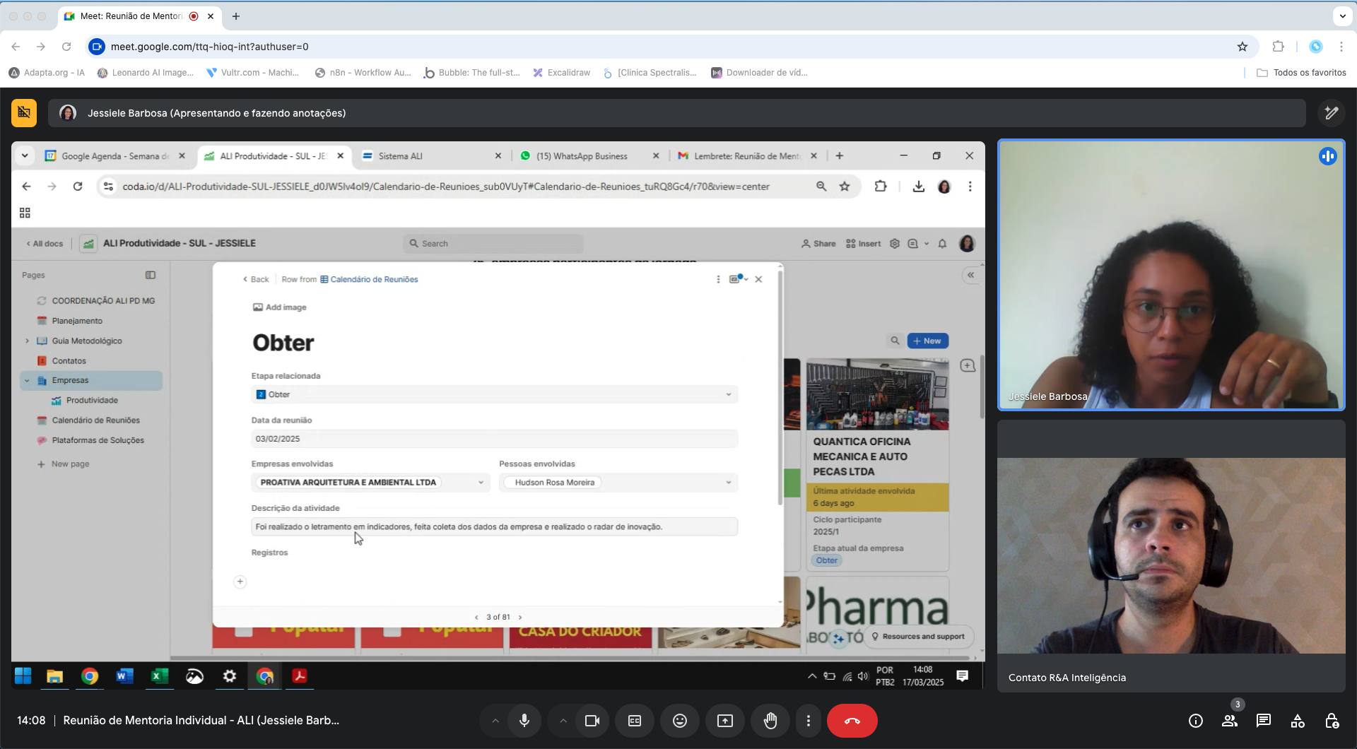
Task: Switch to Google Agenda tab in shared window
Action: [x=115, y=156]
